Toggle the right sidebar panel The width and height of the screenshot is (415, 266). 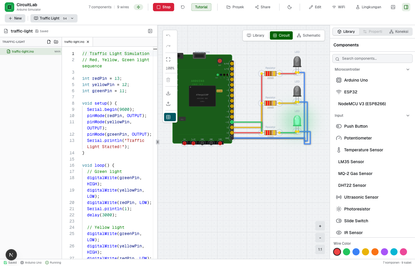406,7
